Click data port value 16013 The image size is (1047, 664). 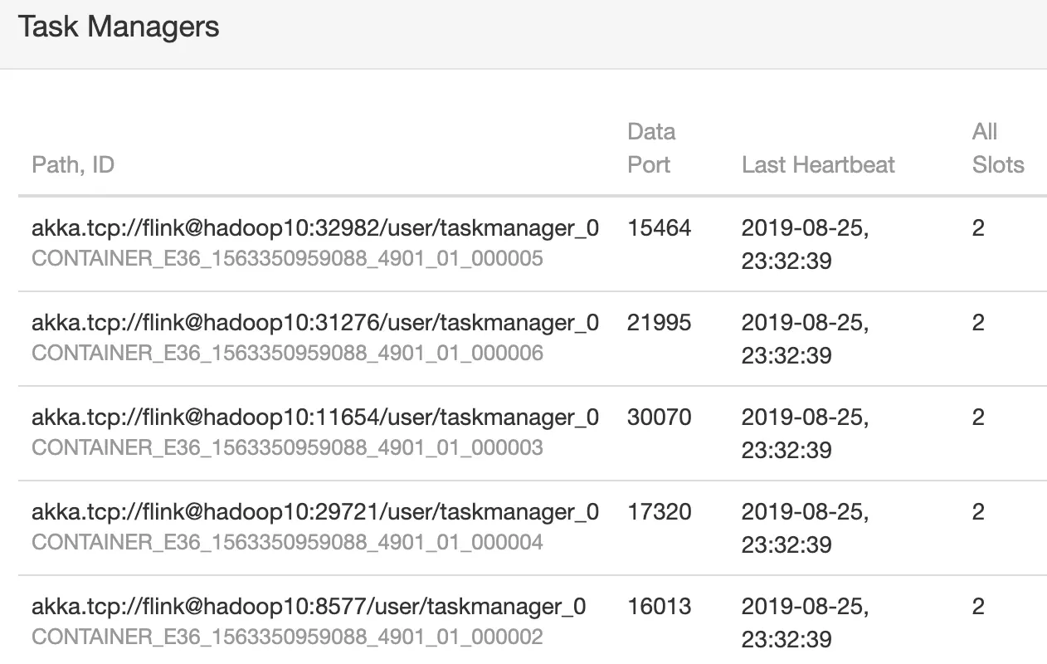[659, 607]
